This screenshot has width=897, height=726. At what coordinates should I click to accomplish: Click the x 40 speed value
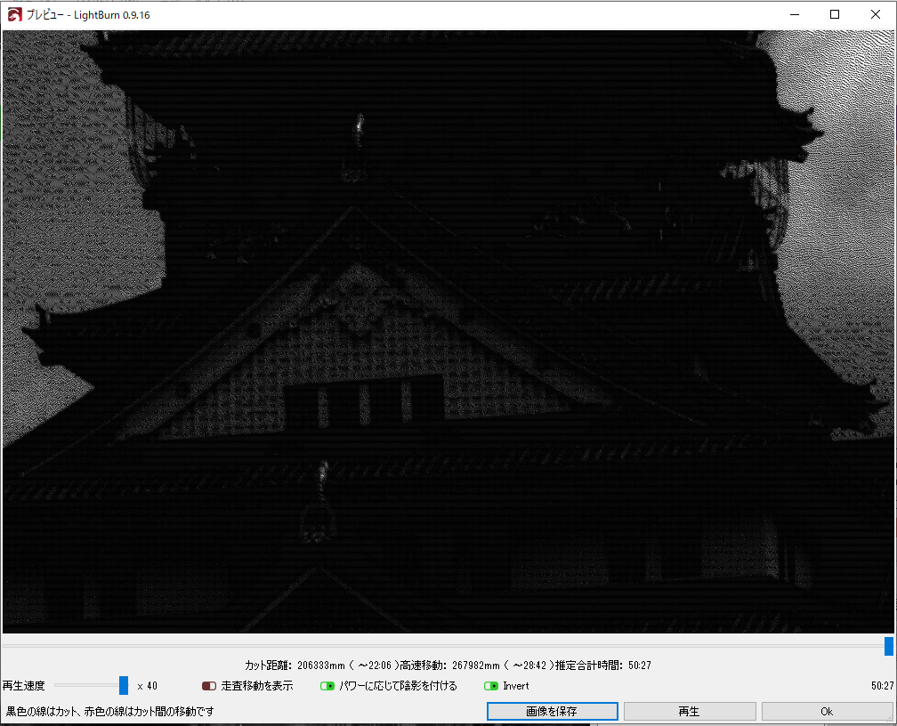click(x=147, y=686)
